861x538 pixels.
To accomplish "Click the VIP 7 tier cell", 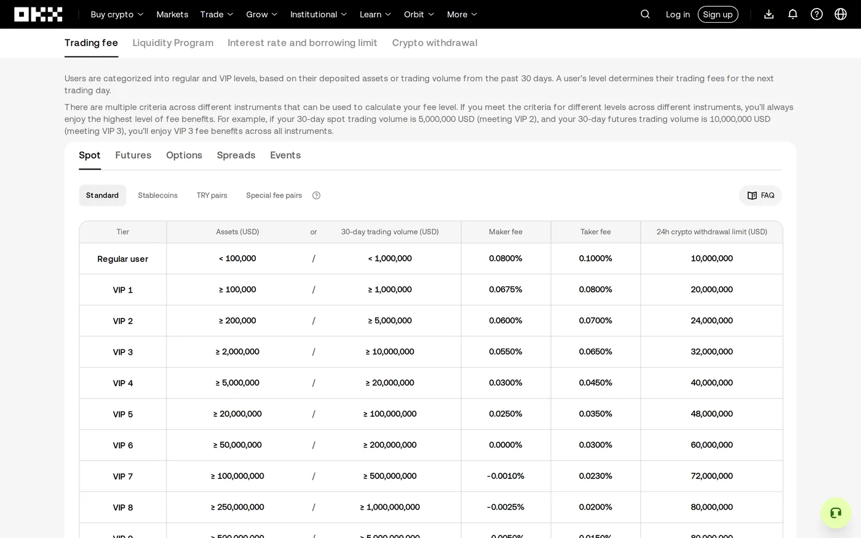I will [x=123, y=477].
